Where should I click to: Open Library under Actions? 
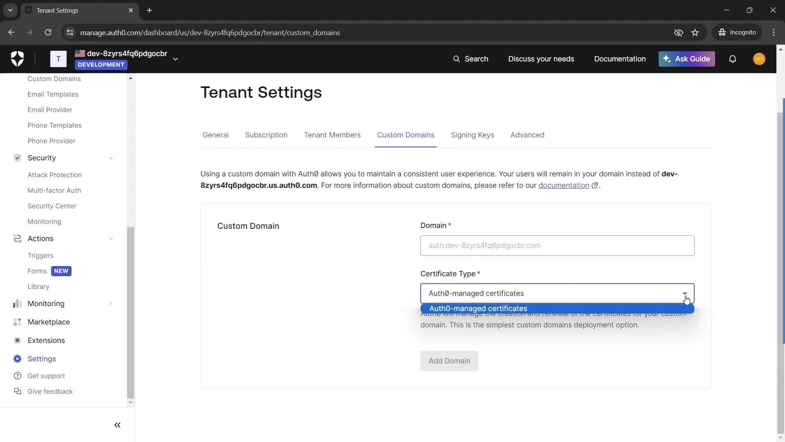38,286
